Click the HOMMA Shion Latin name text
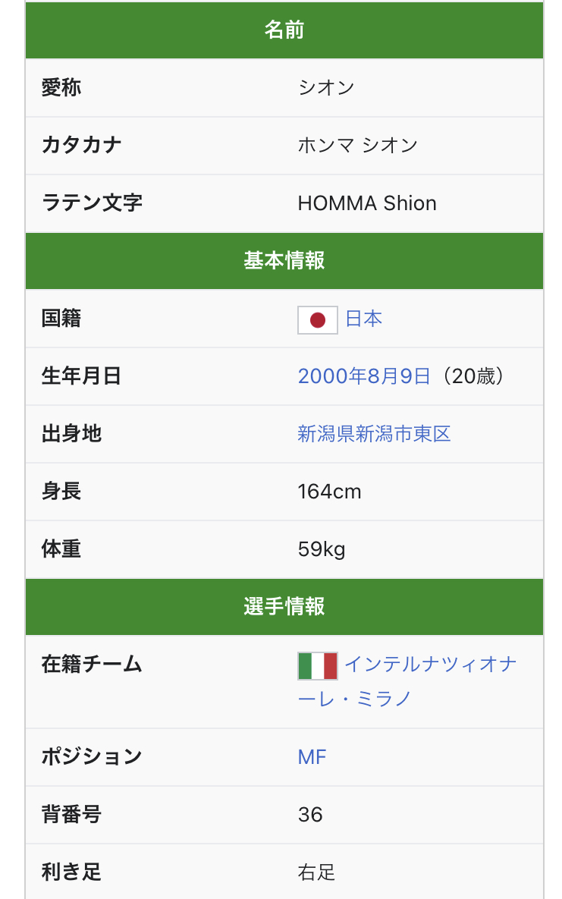 [x=367, y=203]
